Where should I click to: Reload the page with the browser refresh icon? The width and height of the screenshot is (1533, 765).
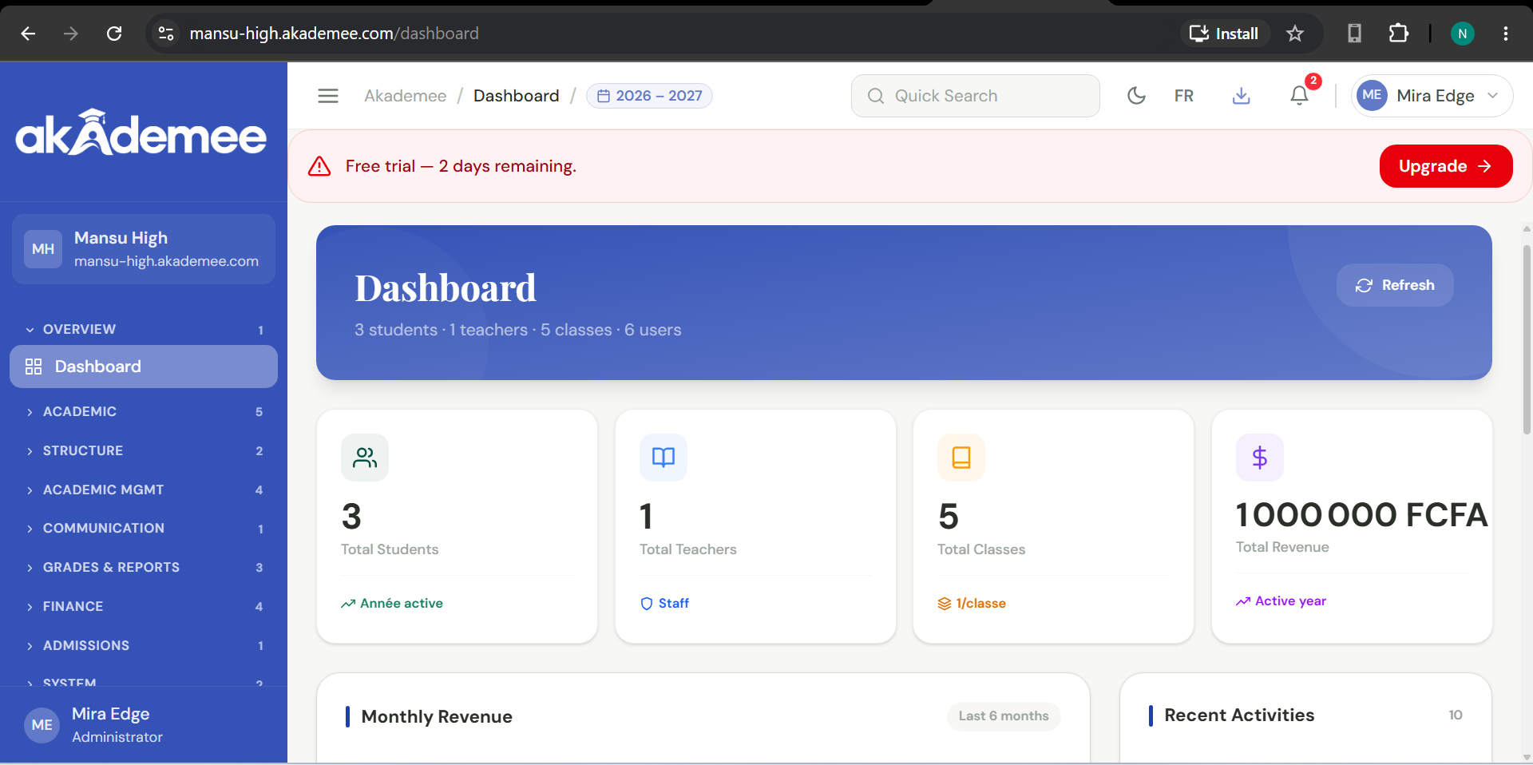pos(114,34)
